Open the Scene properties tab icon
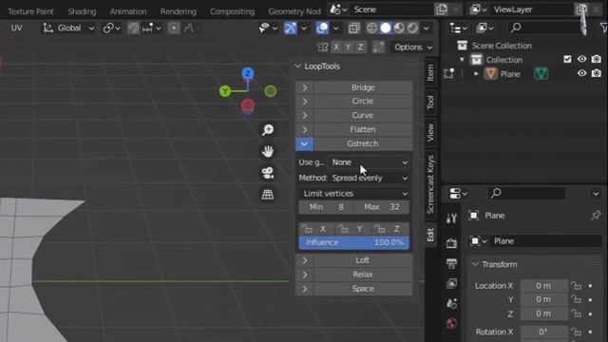 click(451, 303)
